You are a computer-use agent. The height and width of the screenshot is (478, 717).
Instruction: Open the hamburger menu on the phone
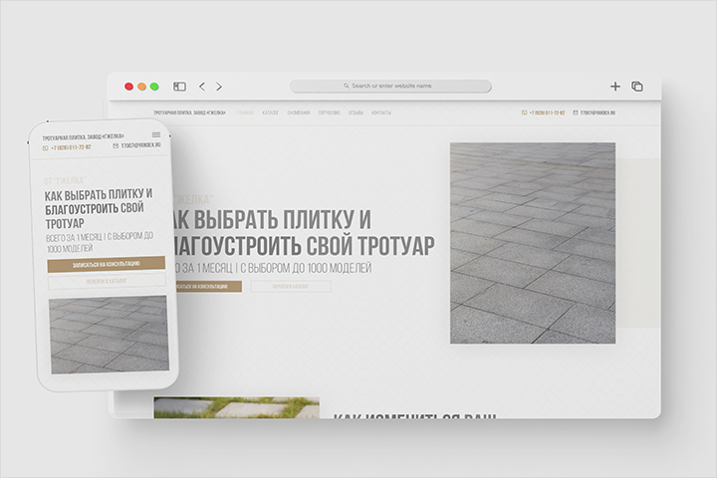tap(156, 134)
